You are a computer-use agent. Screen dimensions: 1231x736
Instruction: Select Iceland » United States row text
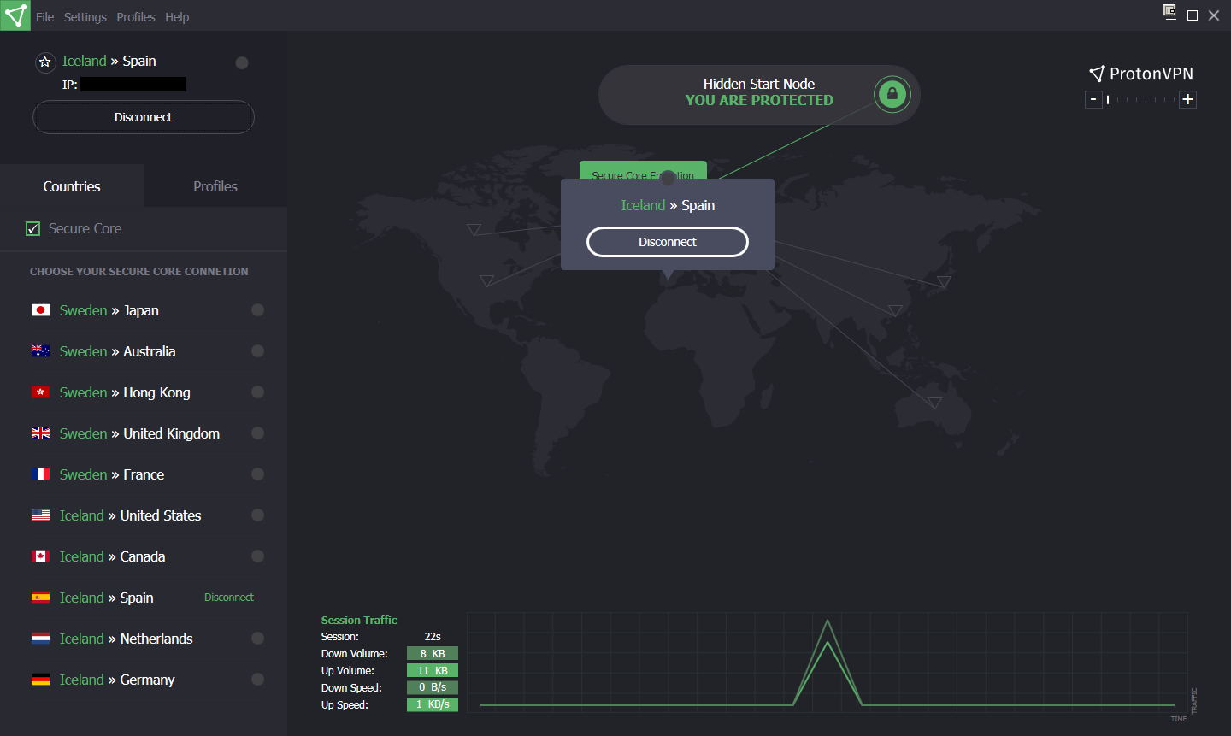(130, 515)
